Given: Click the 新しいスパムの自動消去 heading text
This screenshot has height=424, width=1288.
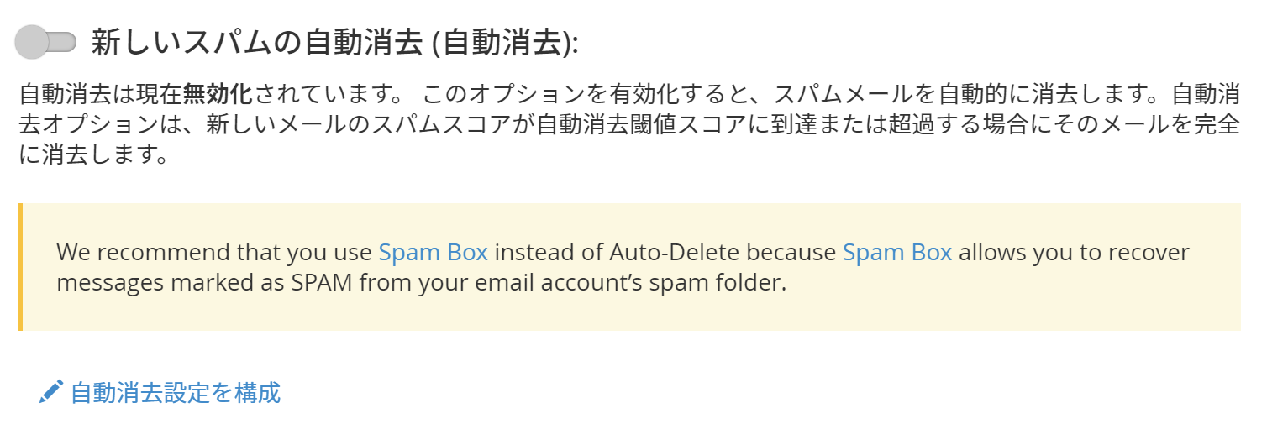Looking at the screenshot, I should (x=256, y=42).
